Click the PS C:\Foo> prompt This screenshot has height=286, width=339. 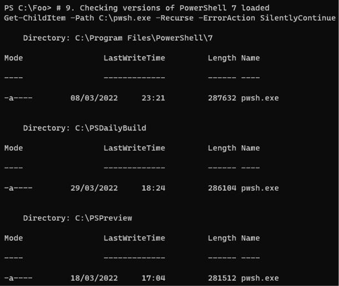point(28,8)
